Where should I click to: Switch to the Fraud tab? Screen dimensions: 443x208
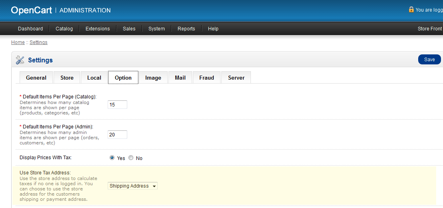click(x=206, y=78)
